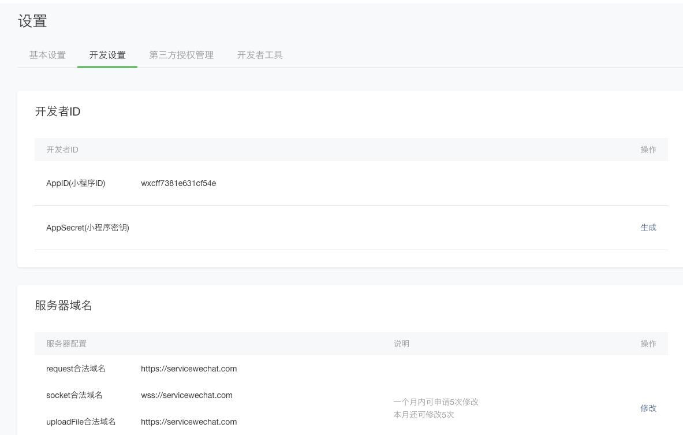The width and height of the screenshot is (683, 435).
Task: Click the uploadFile domain https URL
Action: [x=189, y=422]
